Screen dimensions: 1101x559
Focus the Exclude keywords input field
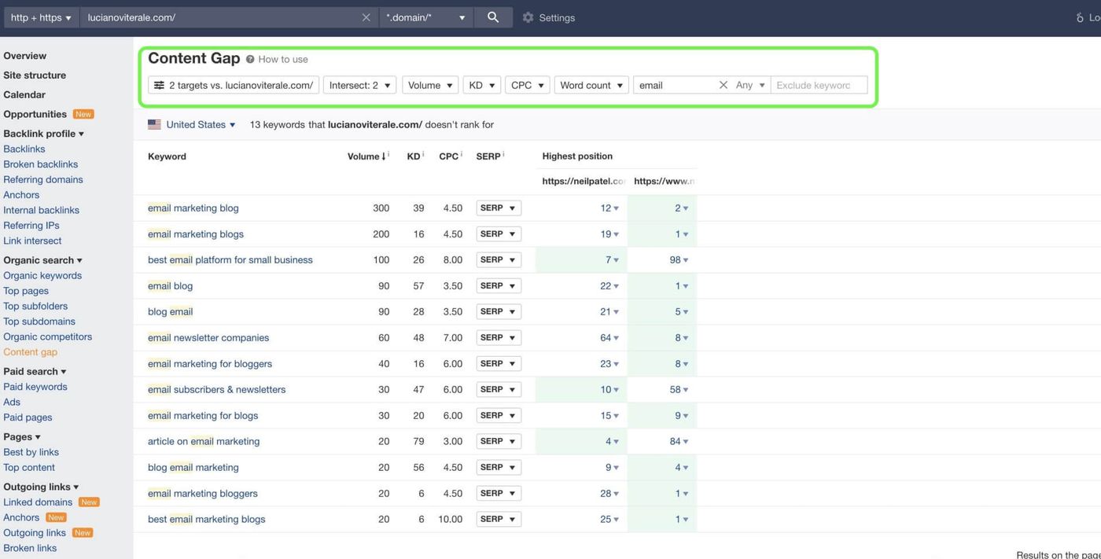819,85
